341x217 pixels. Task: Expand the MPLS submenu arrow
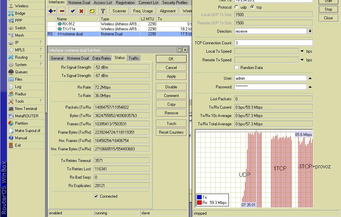[x=41, y=50]
